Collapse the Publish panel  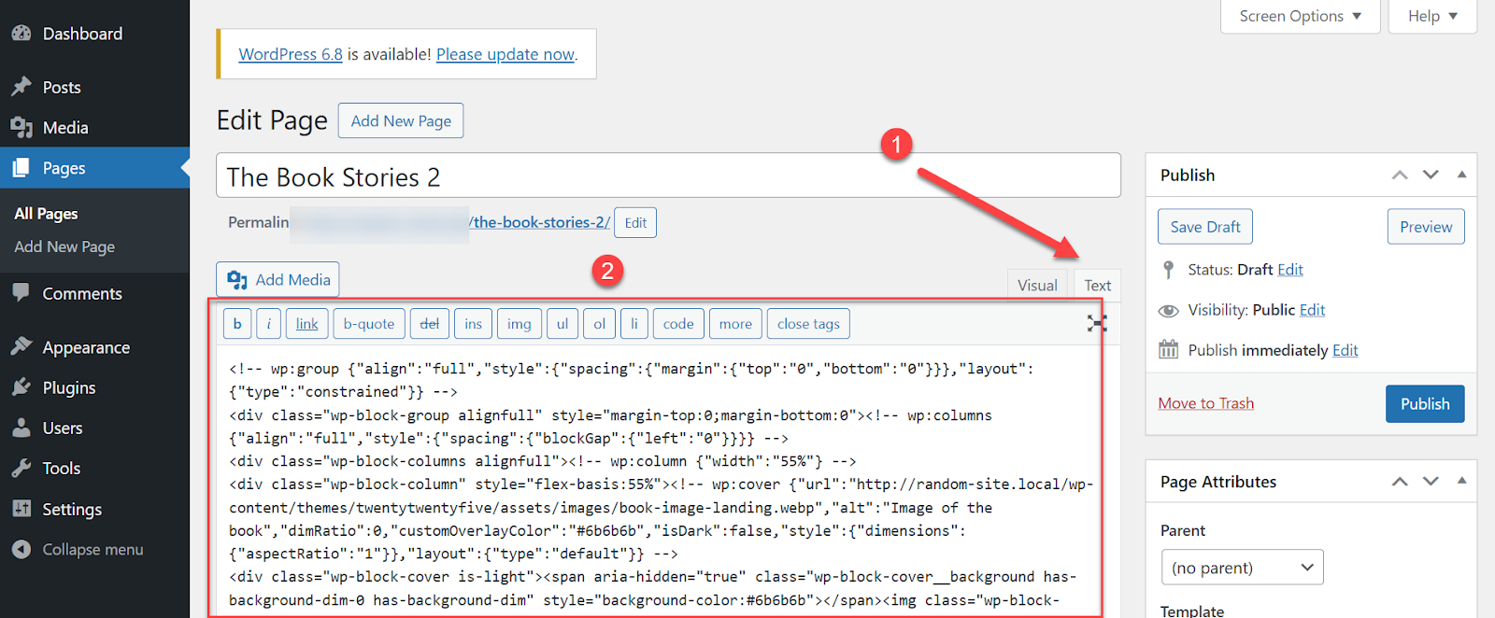[x=1461, y=175]
